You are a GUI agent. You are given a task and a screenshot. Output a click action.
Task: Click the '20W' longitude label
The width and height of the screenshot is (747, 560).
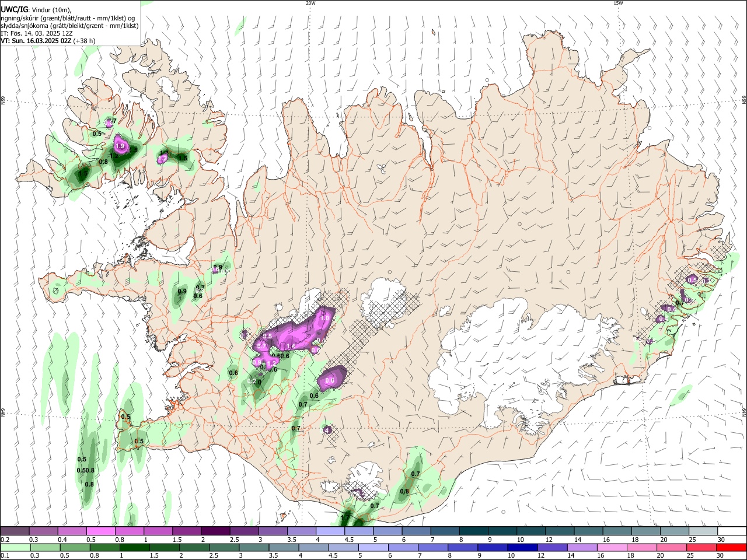click(x=310, y=3)
